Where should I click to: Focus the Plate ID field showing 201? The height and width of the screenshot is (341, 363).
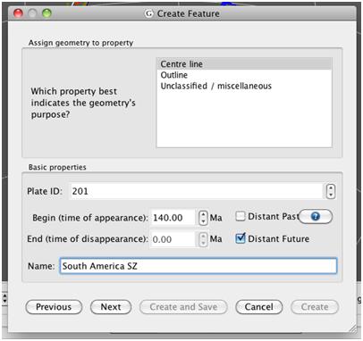(196, 191)
